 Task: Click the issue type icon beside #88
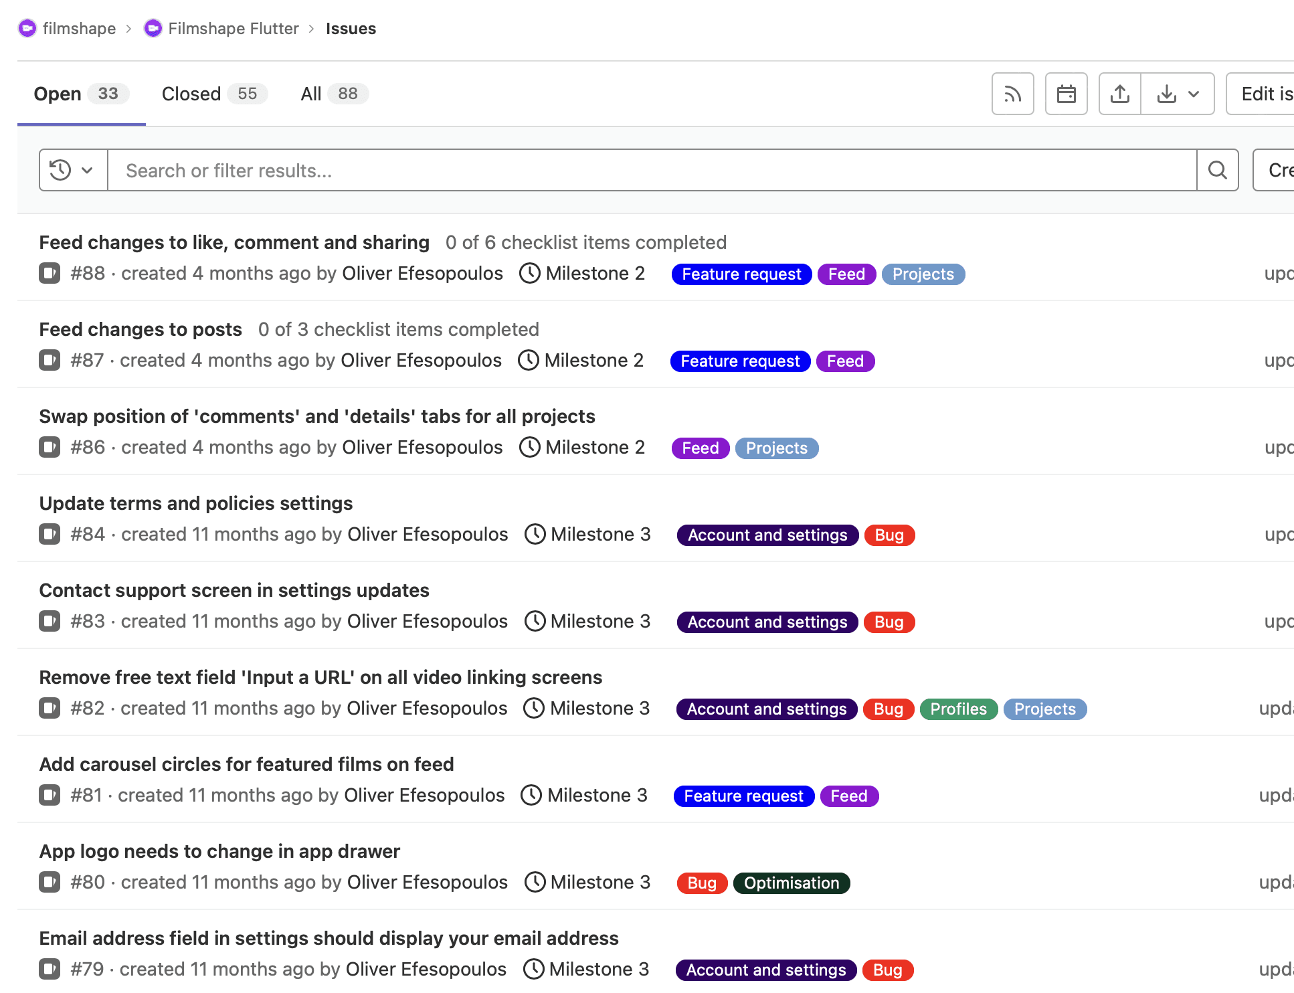[50, 274]
